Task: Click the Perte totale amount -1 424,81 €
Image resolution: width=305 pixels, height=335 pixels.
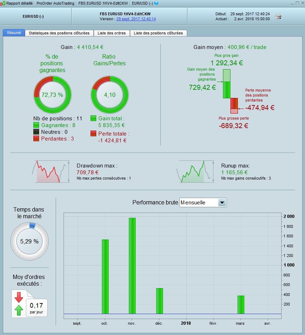Action: (113, 141)
